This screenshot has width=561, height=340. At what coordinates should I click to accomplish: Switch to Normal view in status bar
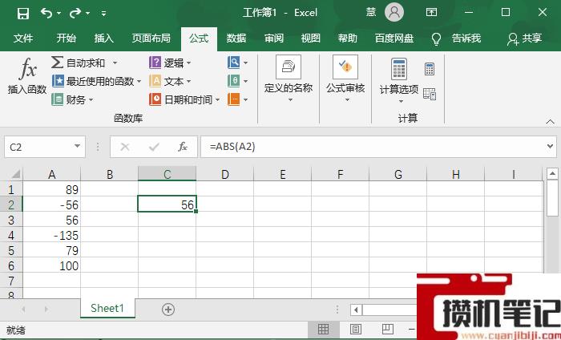click(323, 329)
